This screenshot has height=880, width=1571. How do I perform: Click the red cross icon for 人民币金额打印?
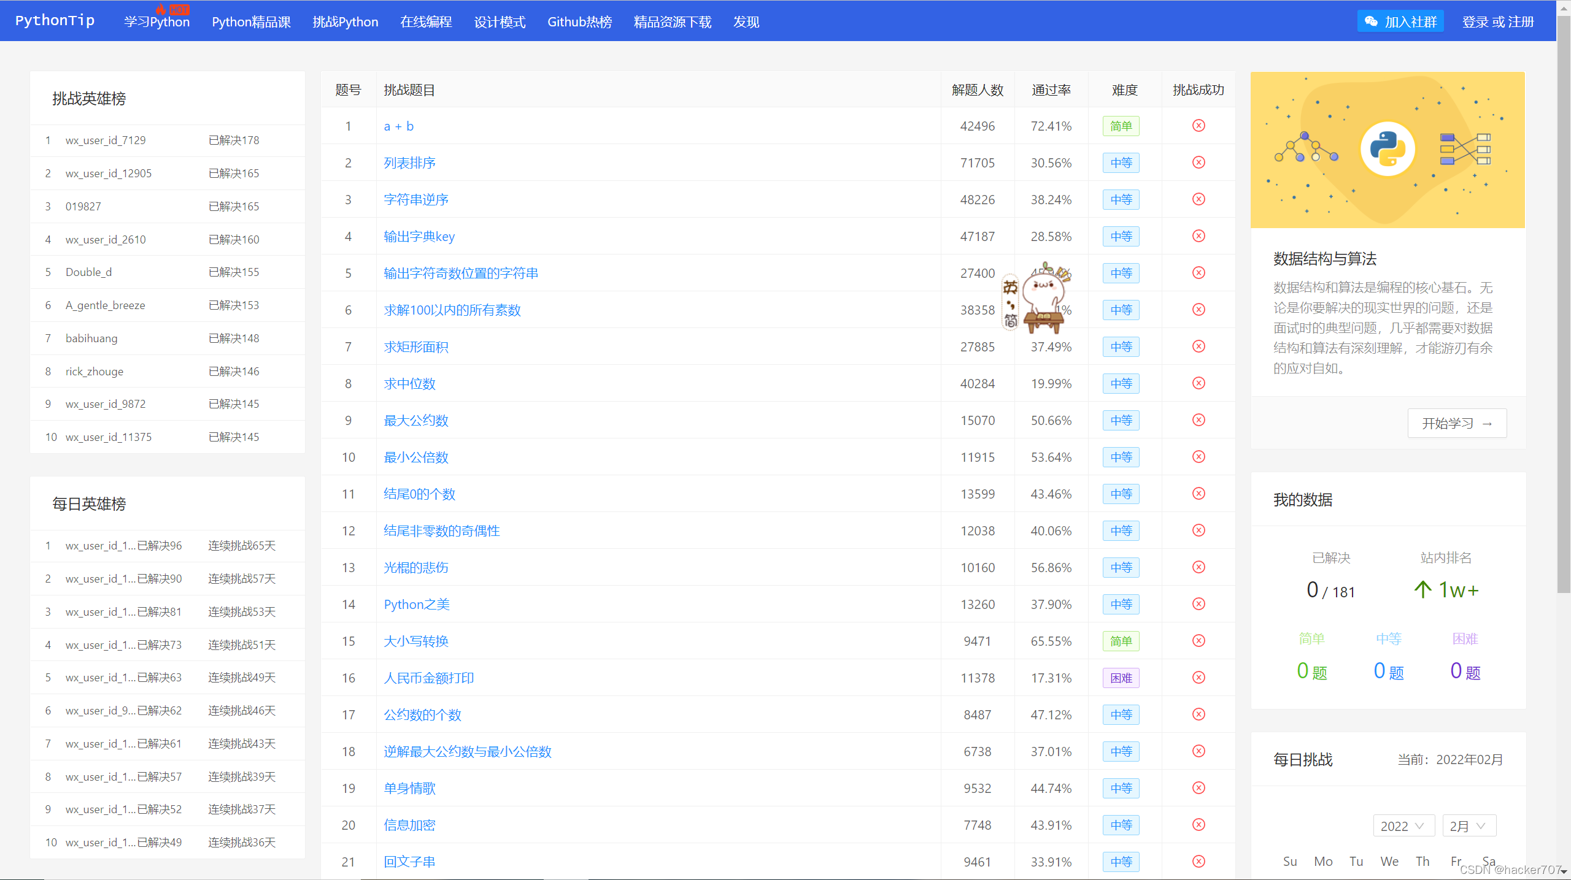pyautogui.click(x=1198, y=678)
